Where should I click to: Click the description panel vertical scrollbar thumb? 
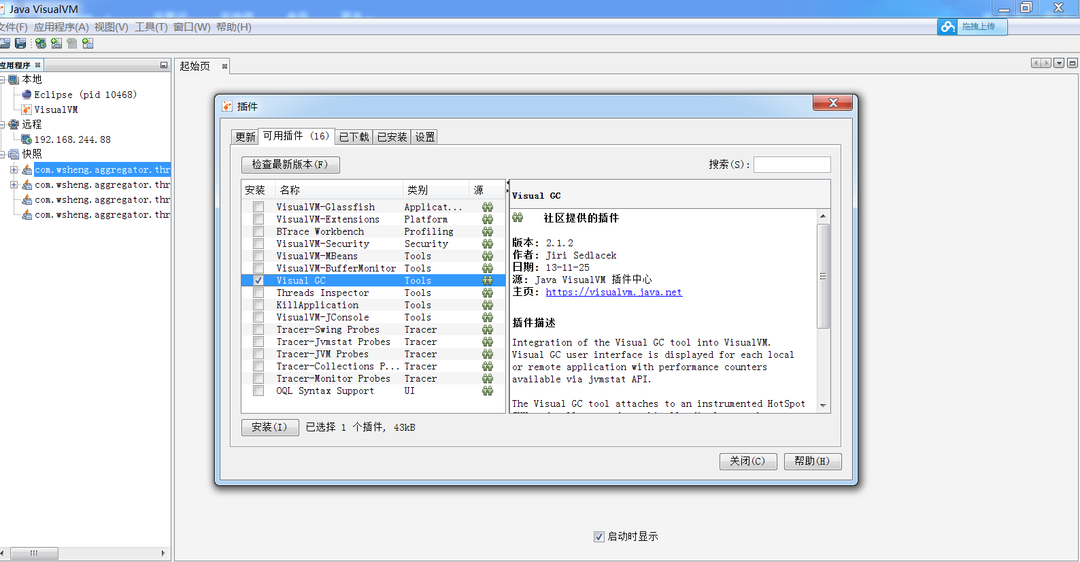(823, 276)
